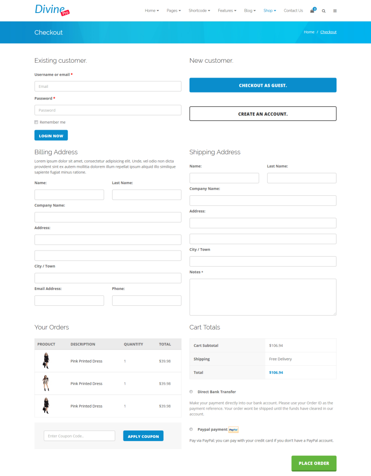Screen dimensions: 371x476
Task: Select the Paypal payment option
Action: [x=191, y=429]
